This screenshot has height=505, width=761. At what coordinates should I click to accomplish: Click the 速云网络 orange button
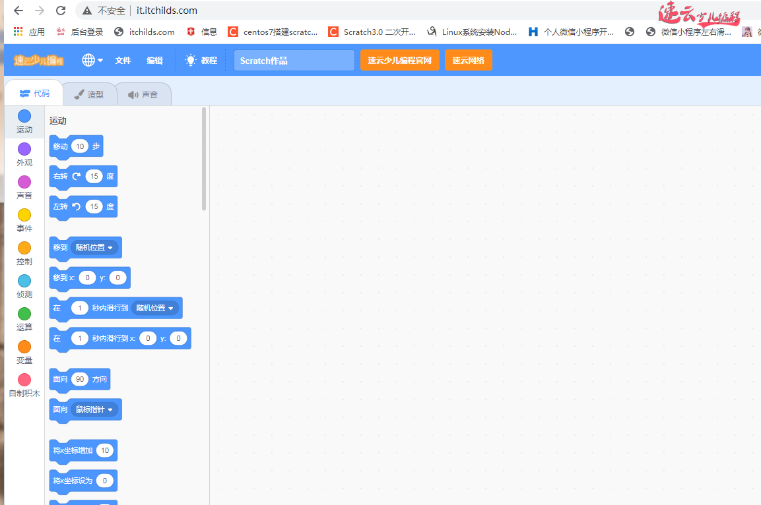click(x=468, y=60)
